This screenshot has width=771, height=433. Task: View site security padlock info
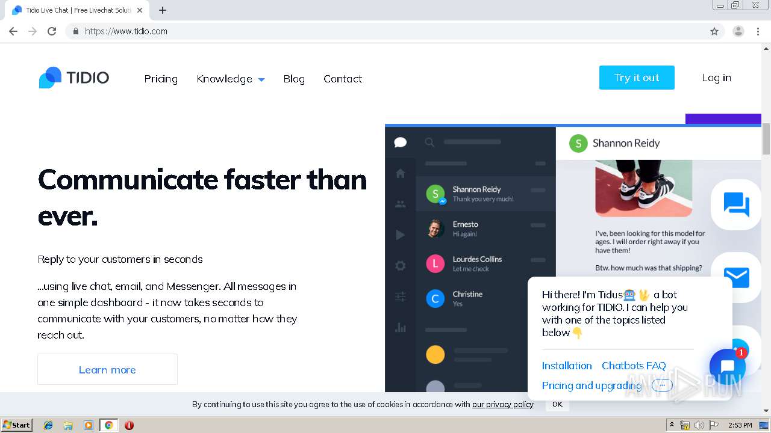(x=75, y=31)
